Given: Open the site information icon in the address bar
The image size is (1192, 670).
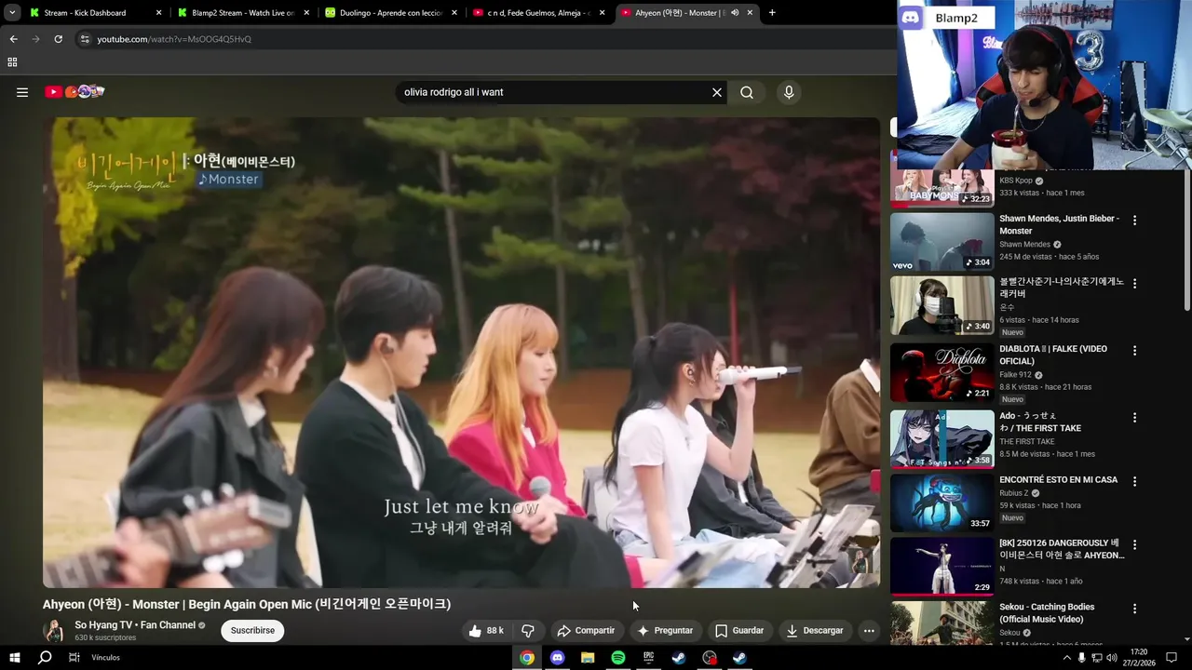Looking at the screenshot, I should coord(85,39).
